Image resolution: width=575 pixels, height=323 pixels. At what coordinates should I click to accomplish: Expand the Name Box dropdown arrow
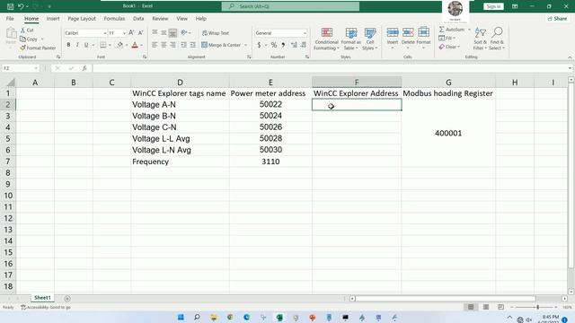click(36, 68)
